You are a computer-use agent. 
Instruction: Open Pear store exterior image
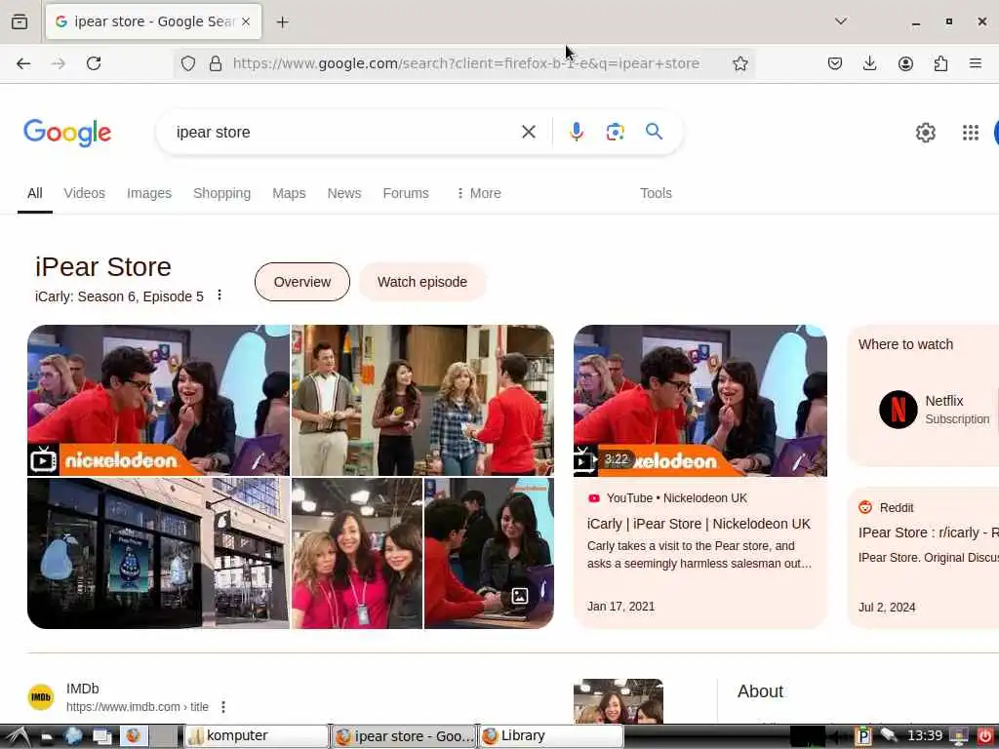[159, 554]
